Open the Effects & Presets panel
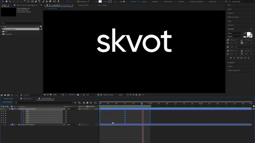The image size is (255, 143). click(x=233, y=17)
